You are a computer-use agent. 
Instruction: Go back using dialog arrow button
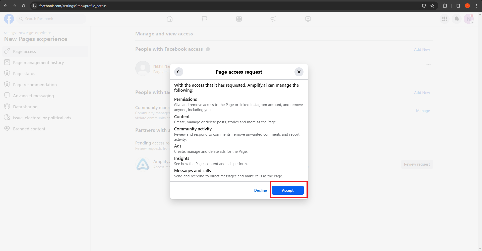pos(179,72)
